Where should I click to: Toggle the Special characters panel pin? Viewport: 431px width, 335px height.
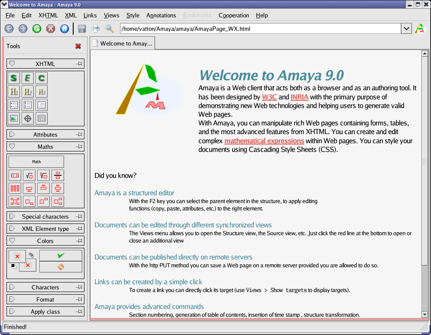pos(79,217)
